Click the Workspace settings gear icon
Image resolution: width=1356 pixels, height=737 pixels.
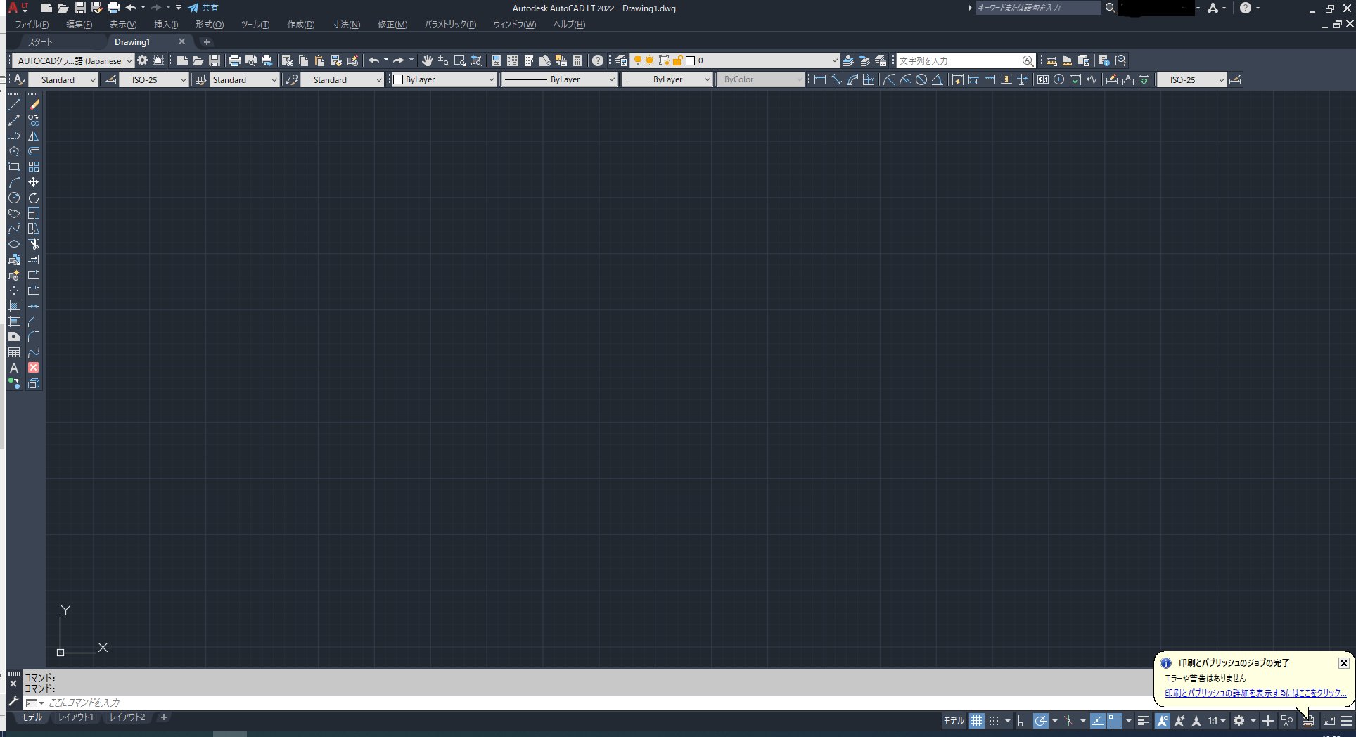[x=143, y=60]
